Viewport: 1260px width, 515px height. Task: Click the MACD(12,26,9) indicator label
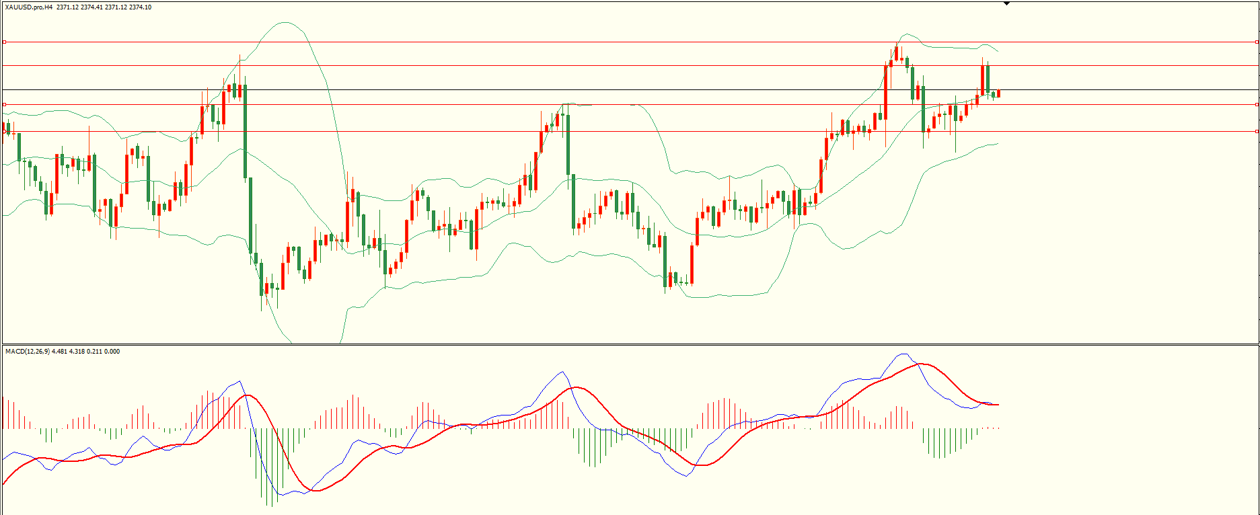point(26,351)
